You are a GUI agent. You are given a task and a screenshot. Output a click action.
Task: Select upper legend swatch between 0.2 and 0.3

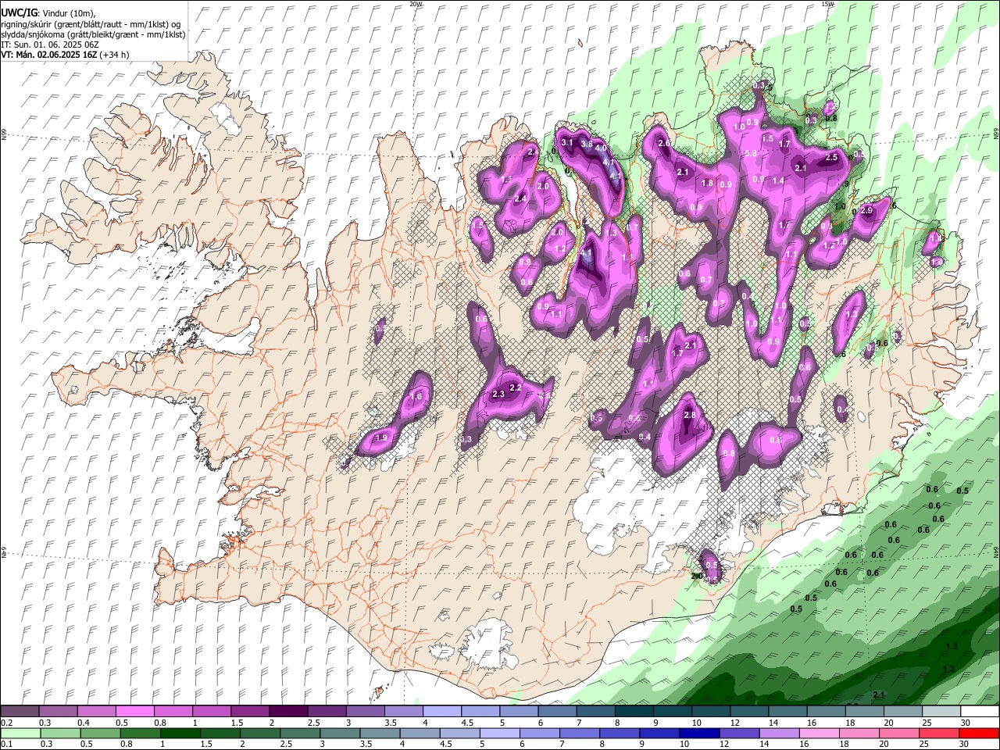coord(20,712)
